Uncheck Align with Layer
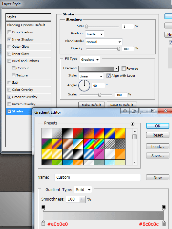 pyautogui.click(x=108, y=76)
